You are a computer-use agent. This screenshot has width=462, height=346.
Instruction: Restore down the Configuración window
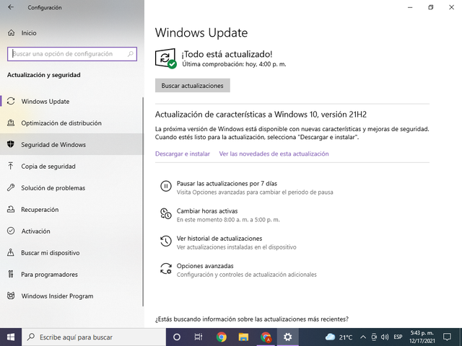(x=430, y=7)
